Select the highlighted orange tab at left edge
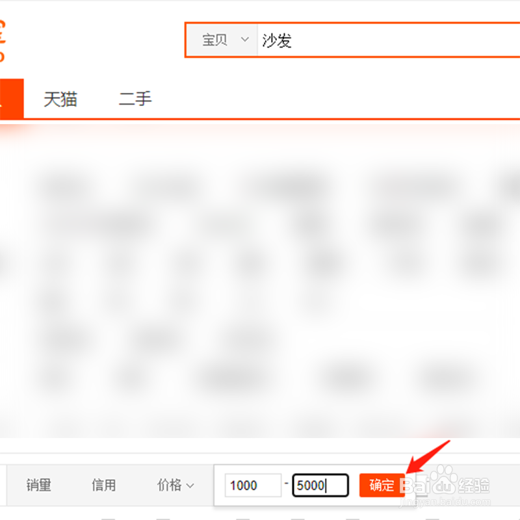The image size is (520, 520). [x=12, y=99]
